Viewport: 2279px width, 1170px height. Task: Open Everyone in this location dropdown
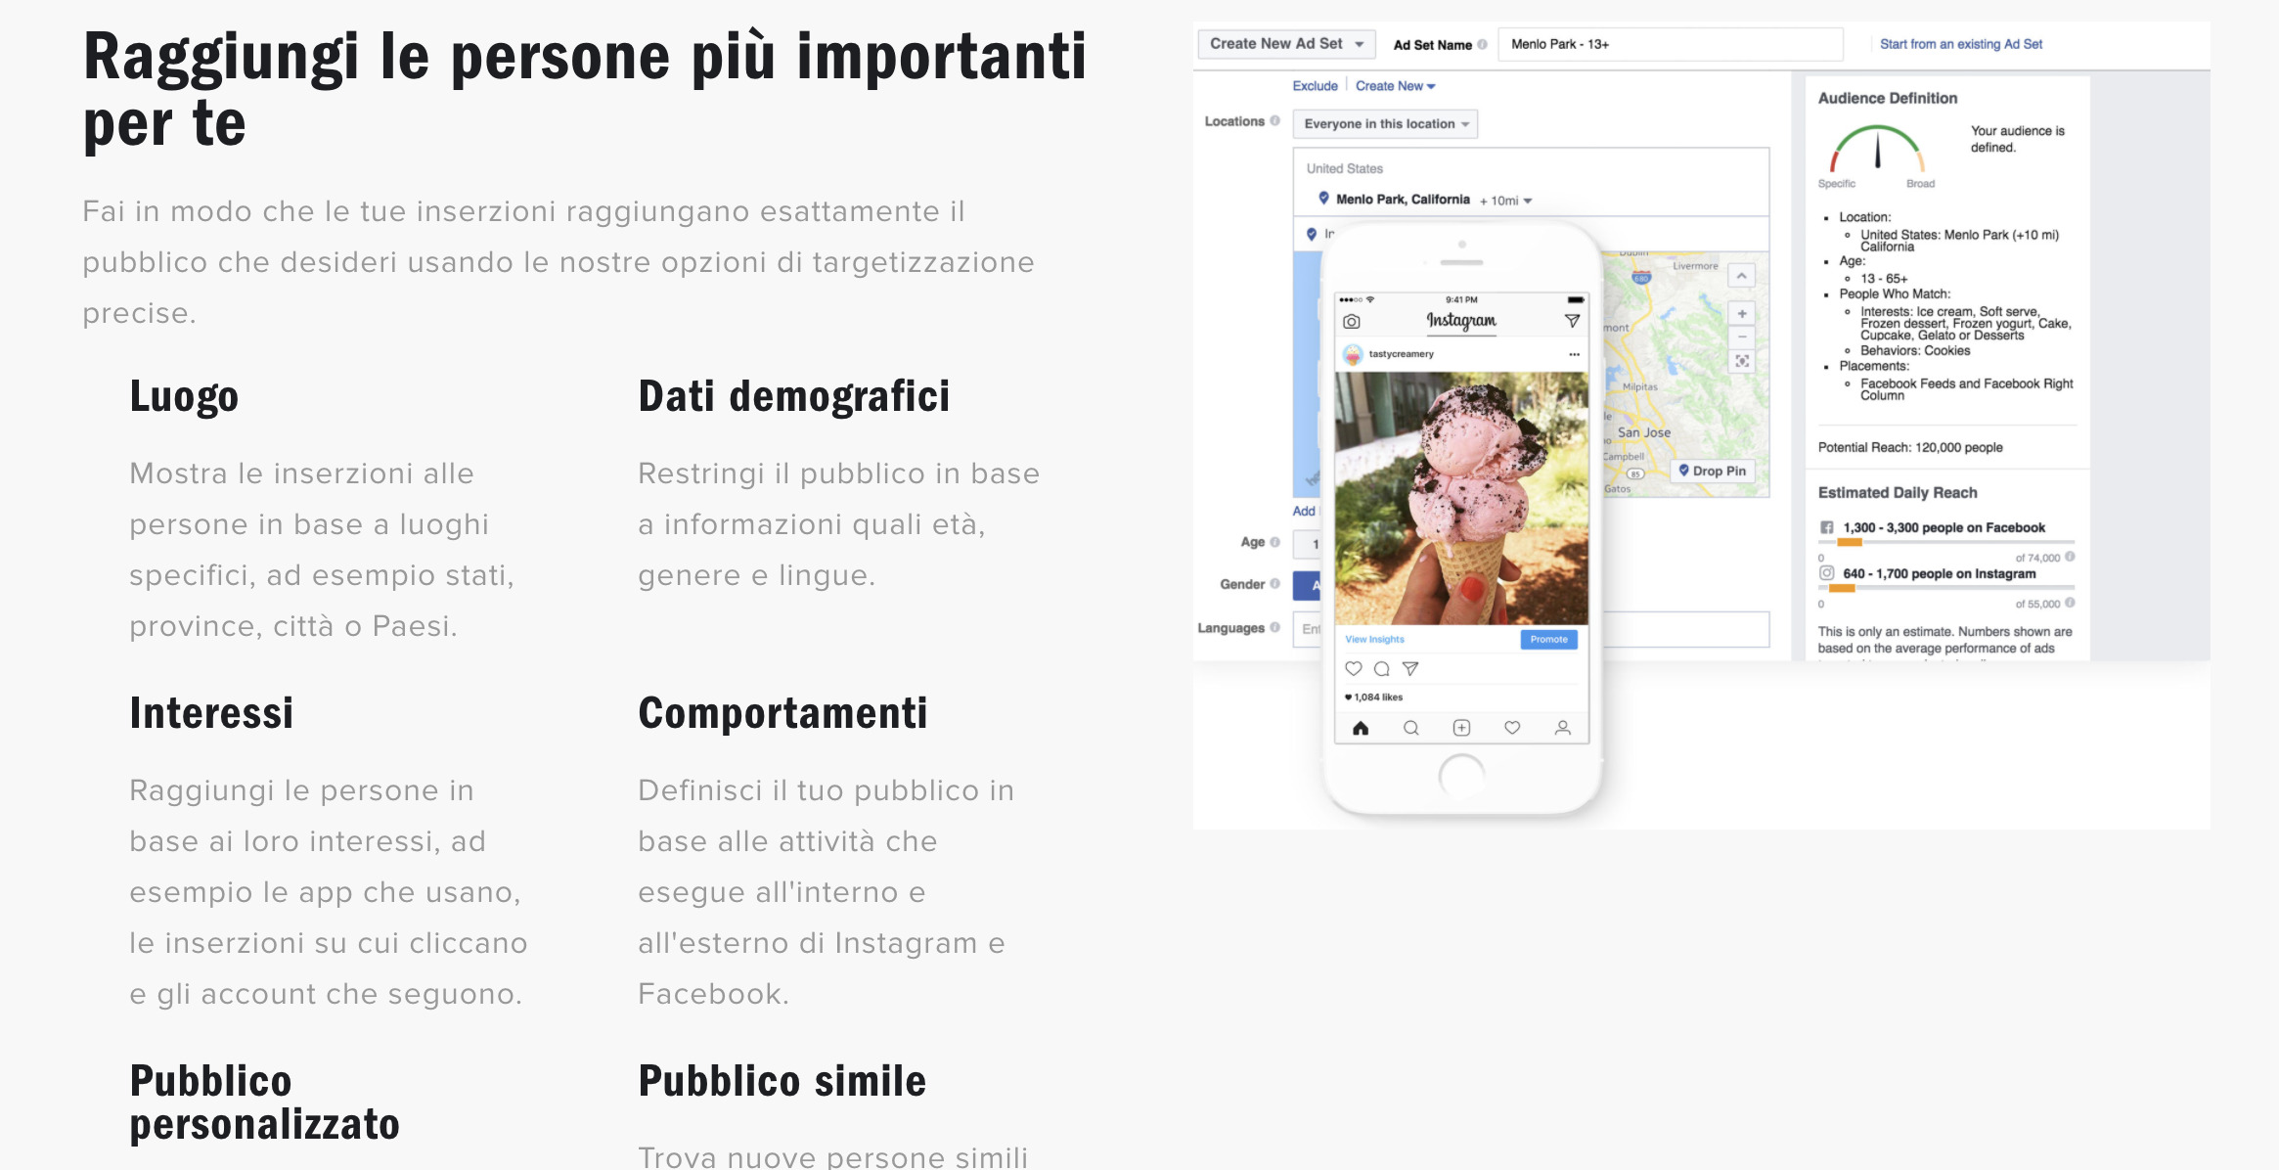[x=1384, y=124]
